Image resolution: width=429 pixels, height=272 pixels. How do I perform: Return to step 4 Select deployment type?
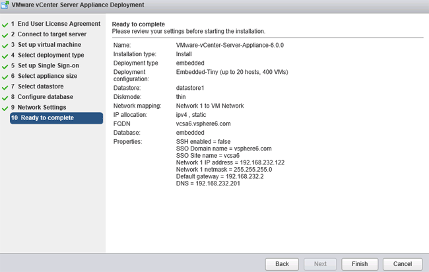coord(48,55)
